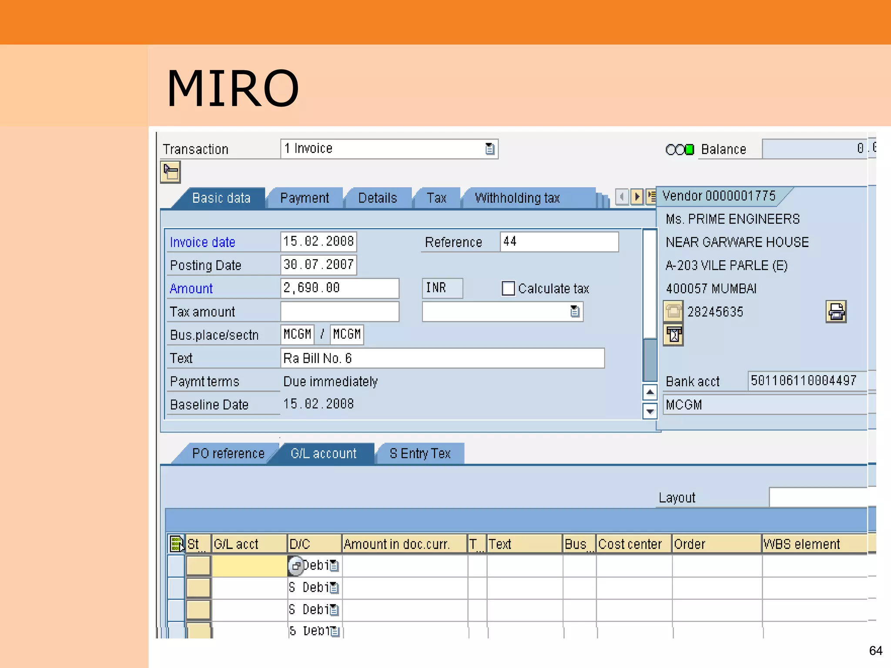This screenshot has height=668, width=891.
Task: Click the status button in first table row
Action: pyautogui.click(x=198, y=566)
